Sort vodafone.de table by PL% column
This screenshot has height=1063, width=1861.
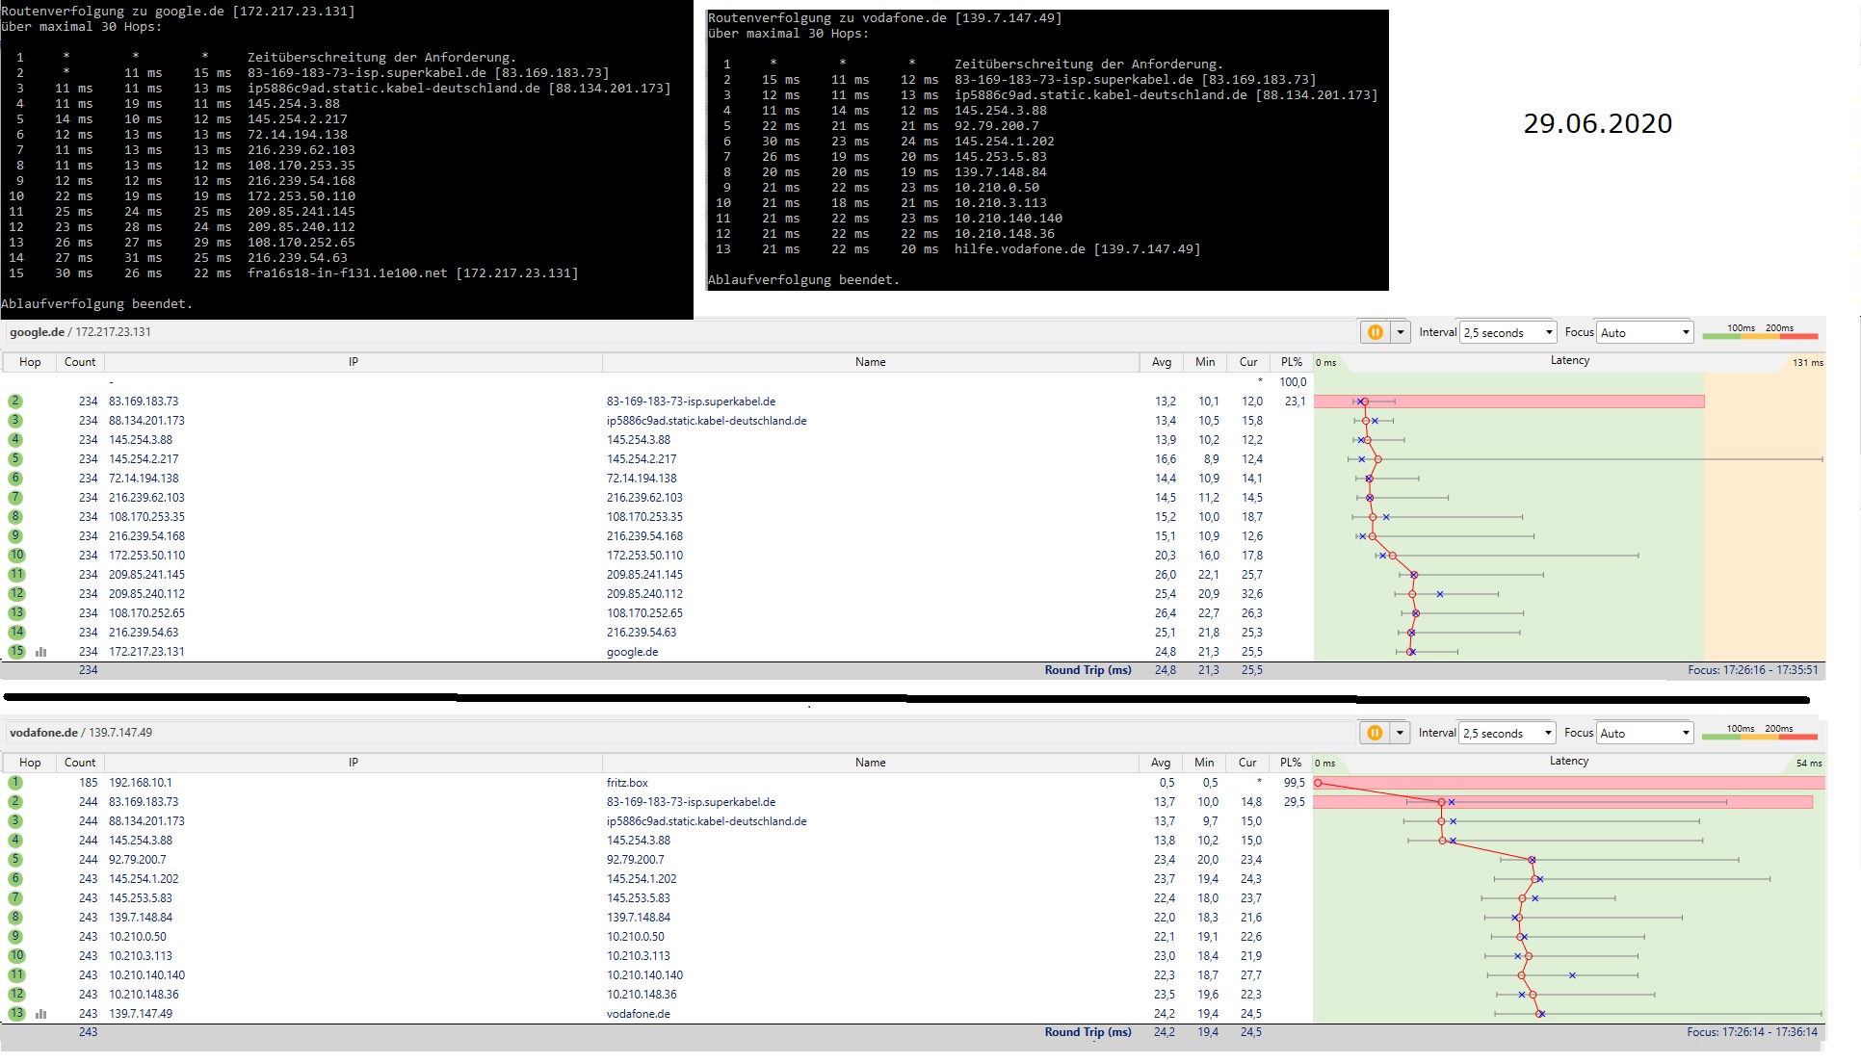click(x=1291, y=763)
